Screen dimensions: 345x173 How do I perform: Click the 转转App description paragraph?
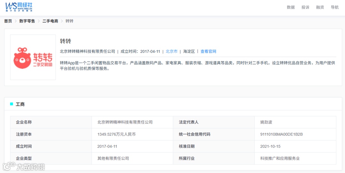click(x=197, y=66)
